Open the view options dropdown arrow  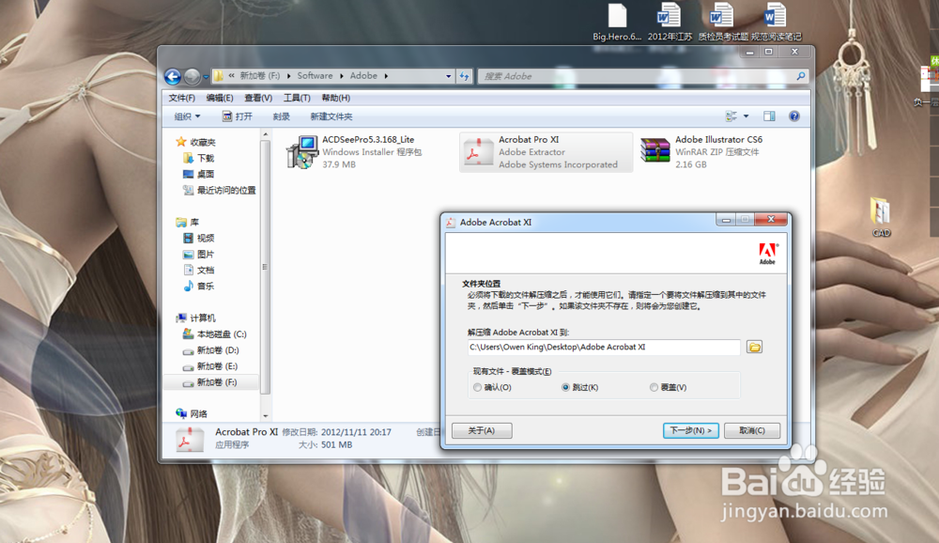(747, 116)
